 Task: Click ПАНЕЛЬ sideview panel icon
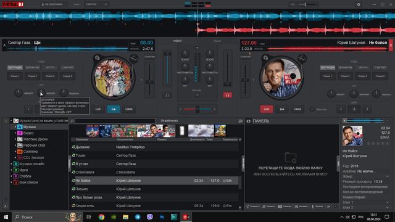click(x=248, y=121)
